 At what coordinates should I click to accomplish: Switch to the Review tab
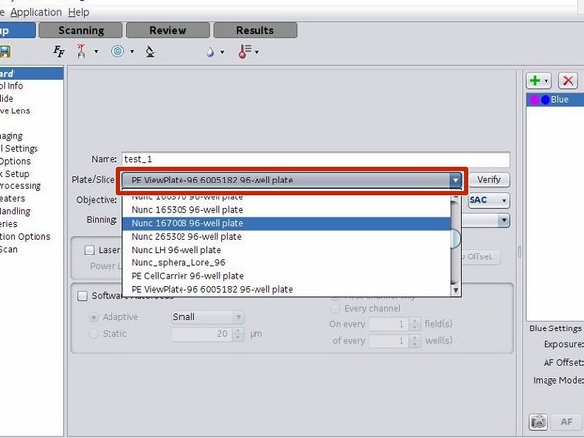click(x=168, y=30)
